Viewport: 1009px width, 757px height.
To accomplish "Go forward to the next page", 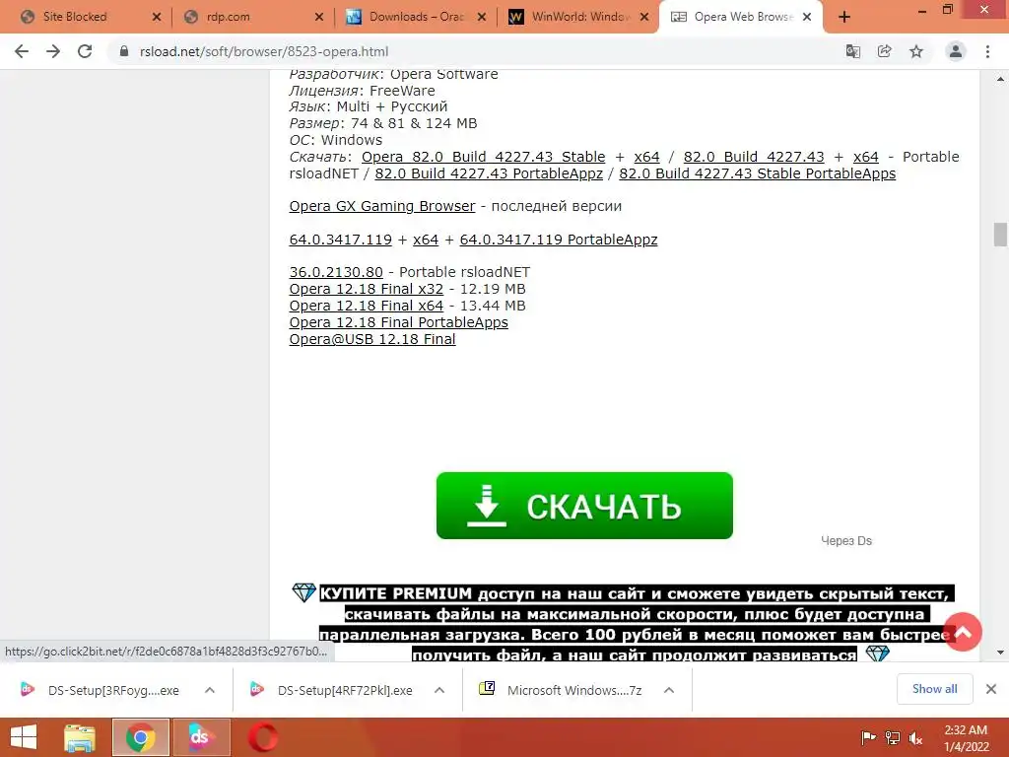I will tap(53, 51).
